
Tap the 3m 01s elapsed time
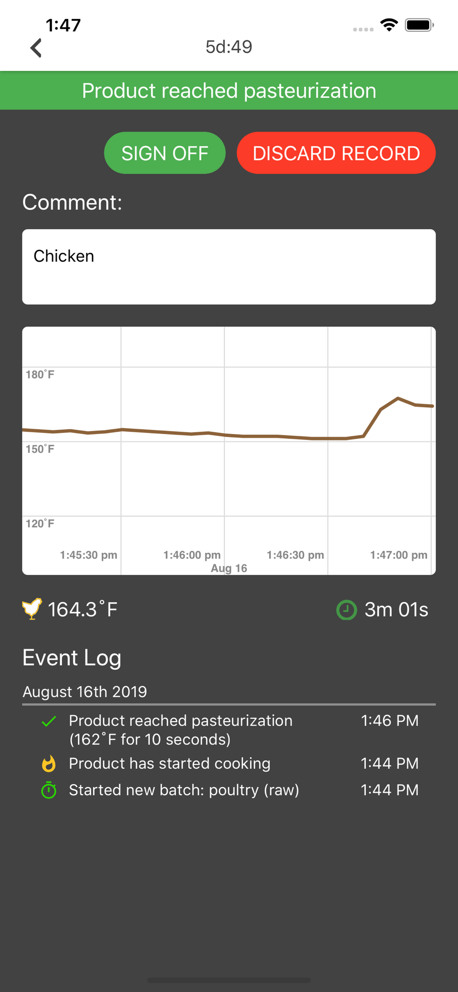(396, 610)
